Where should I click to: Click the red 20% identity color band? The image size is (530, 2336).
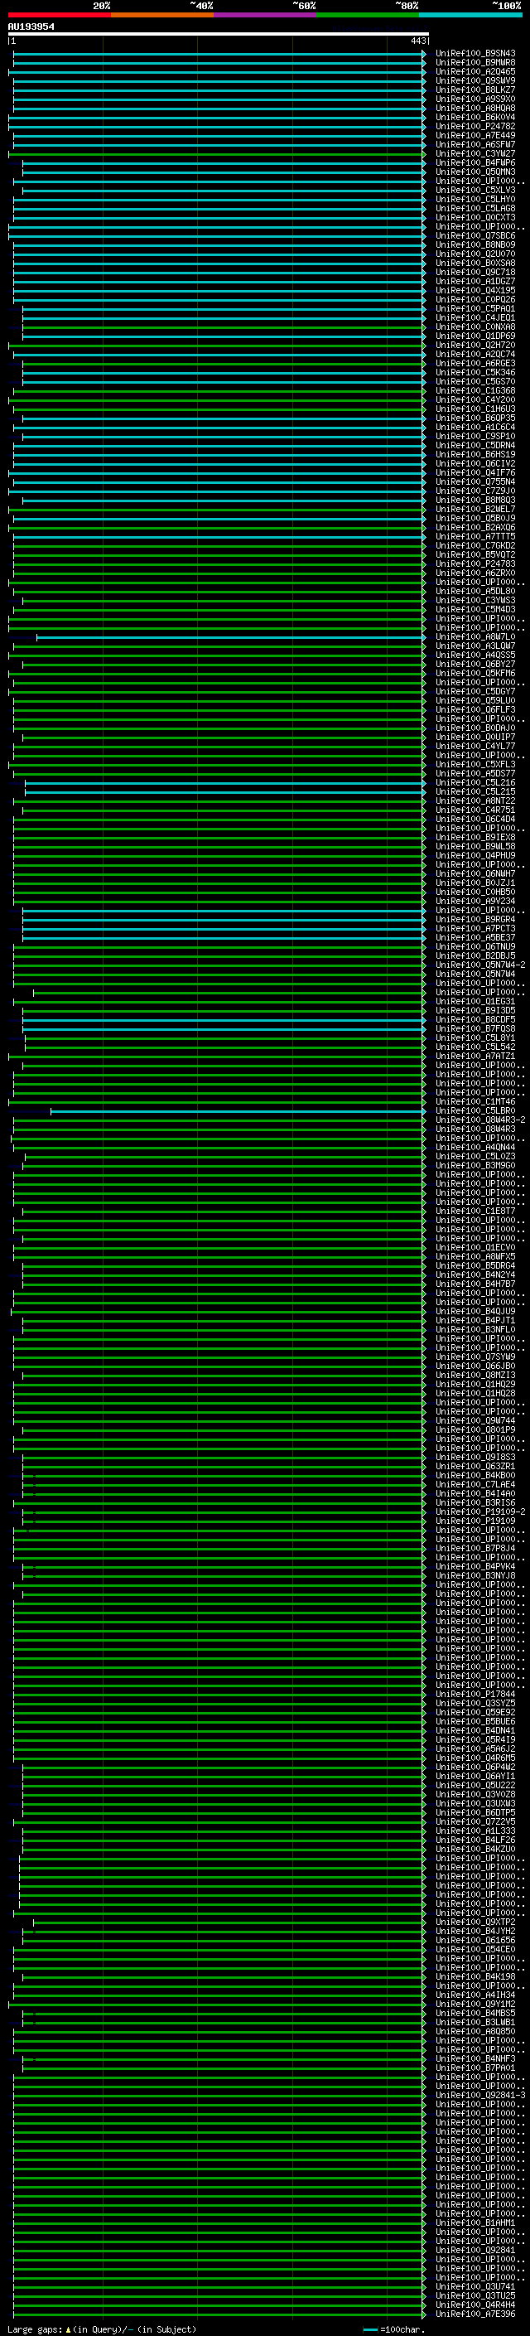point(59,15)
